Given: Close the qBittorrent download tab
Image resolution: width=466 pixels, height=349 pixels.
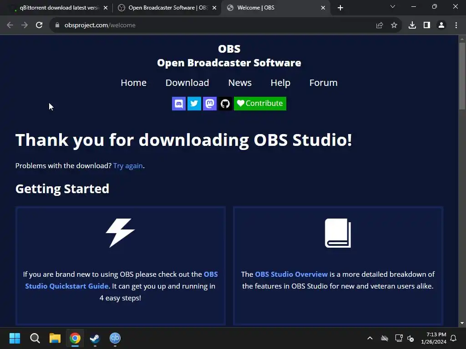Looking at the screenshot, I should [x=106, y=8].
